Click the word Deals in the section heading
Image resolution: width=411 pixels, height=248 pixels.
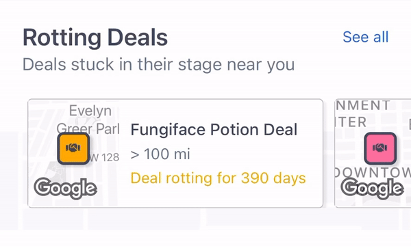[138, 38]
